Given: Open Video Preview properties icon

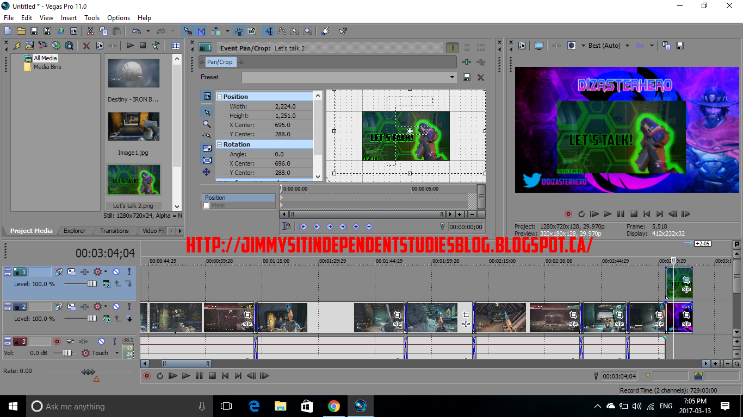Looking at the screenshot, I should tap(522, 46).
